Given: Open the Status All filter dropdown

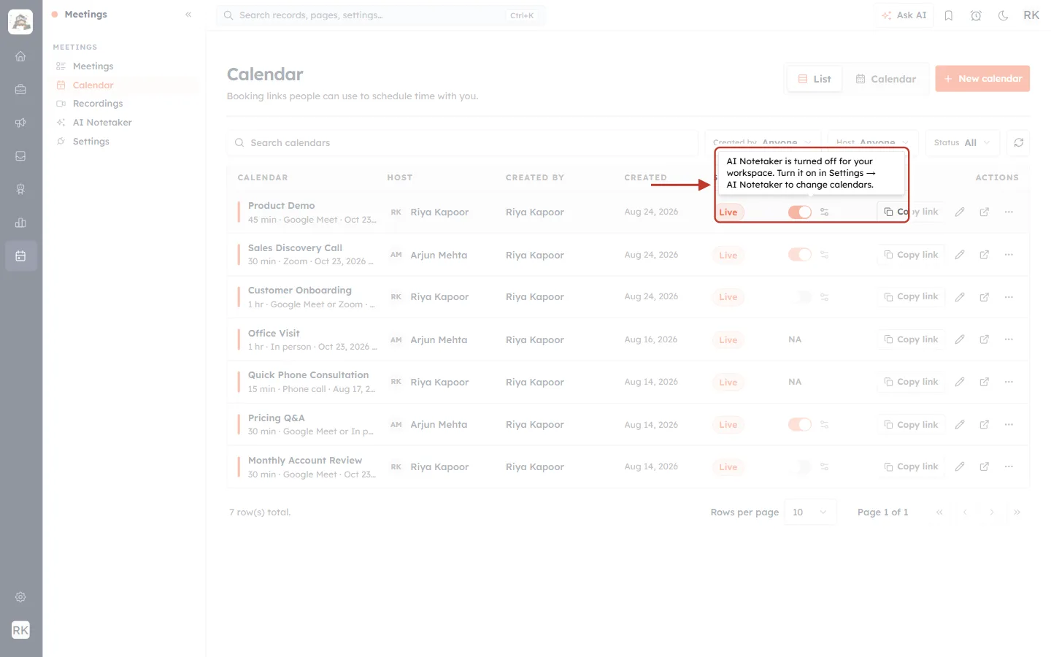Looking at the screenshot, I should tap(962, 142).
